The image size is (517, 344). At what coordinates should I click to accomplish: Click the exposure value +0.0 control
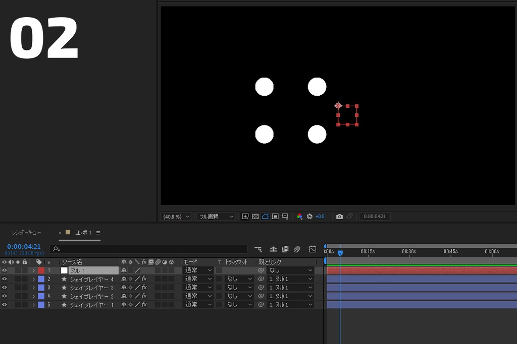(x=320, y=216)
